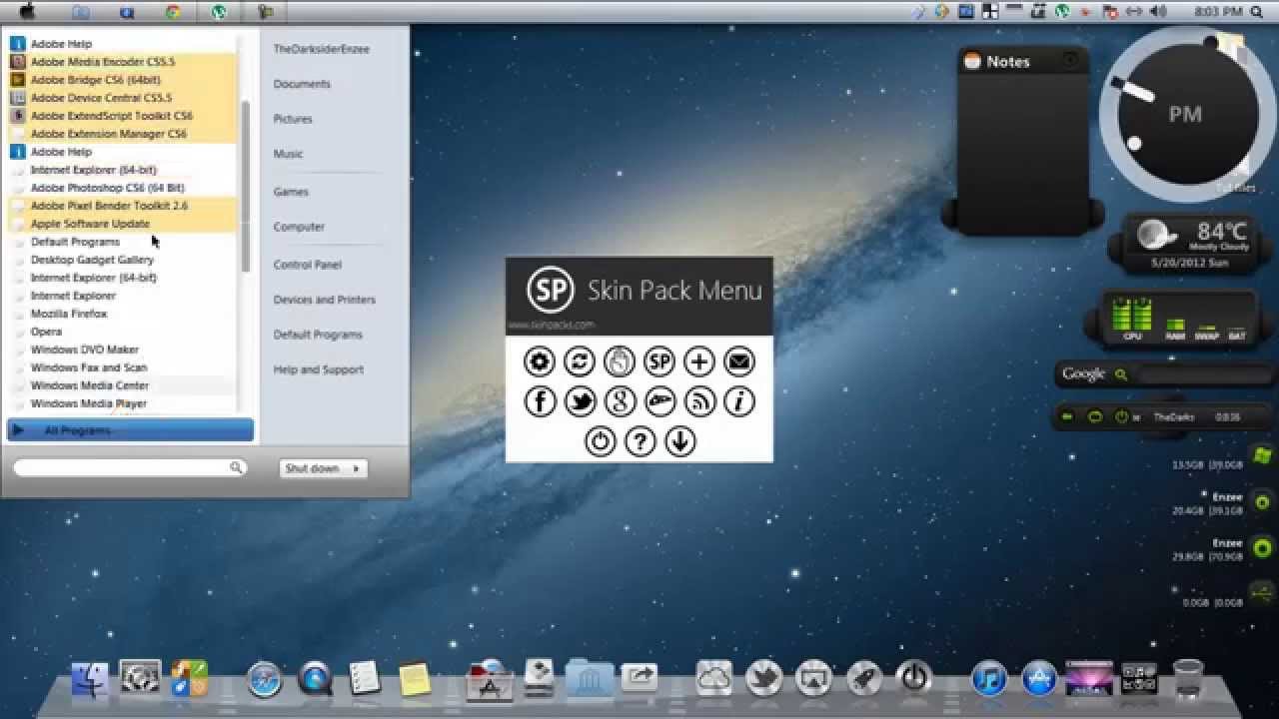Open the yellow Stickies note icon in dock
Image resolution: width=1279 pixels, height=719 pixels.
pos(415,679)
